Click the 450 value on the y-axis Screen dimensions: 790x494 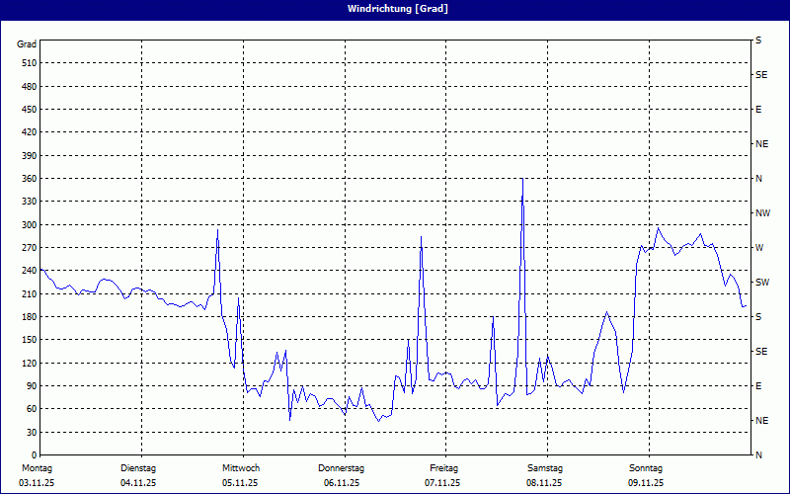[x=27, y=110]
